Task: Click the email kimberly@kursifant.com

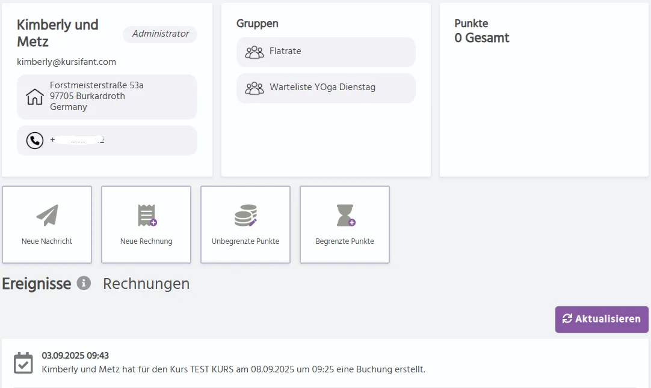Action: click(x=66, y=62)
